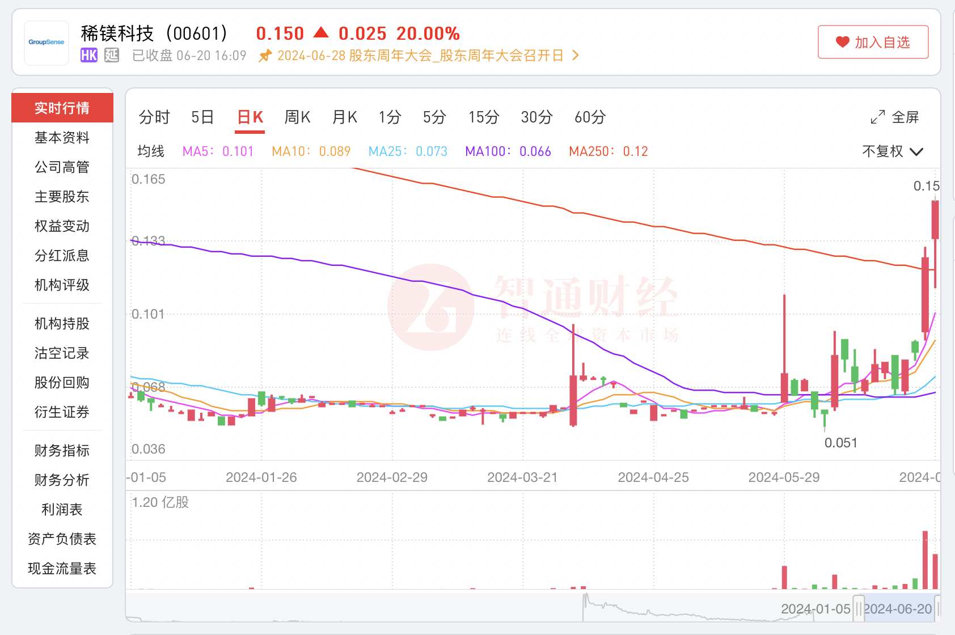Open the shareholder meeting event link
Viewport: 955px width, 635px height.
pos(420,56)
